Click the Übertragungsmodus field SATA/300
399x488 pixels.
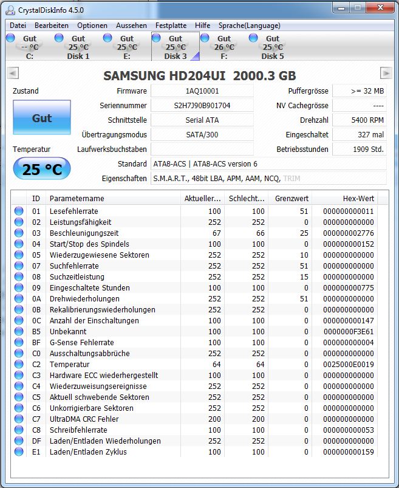(202, 135)
